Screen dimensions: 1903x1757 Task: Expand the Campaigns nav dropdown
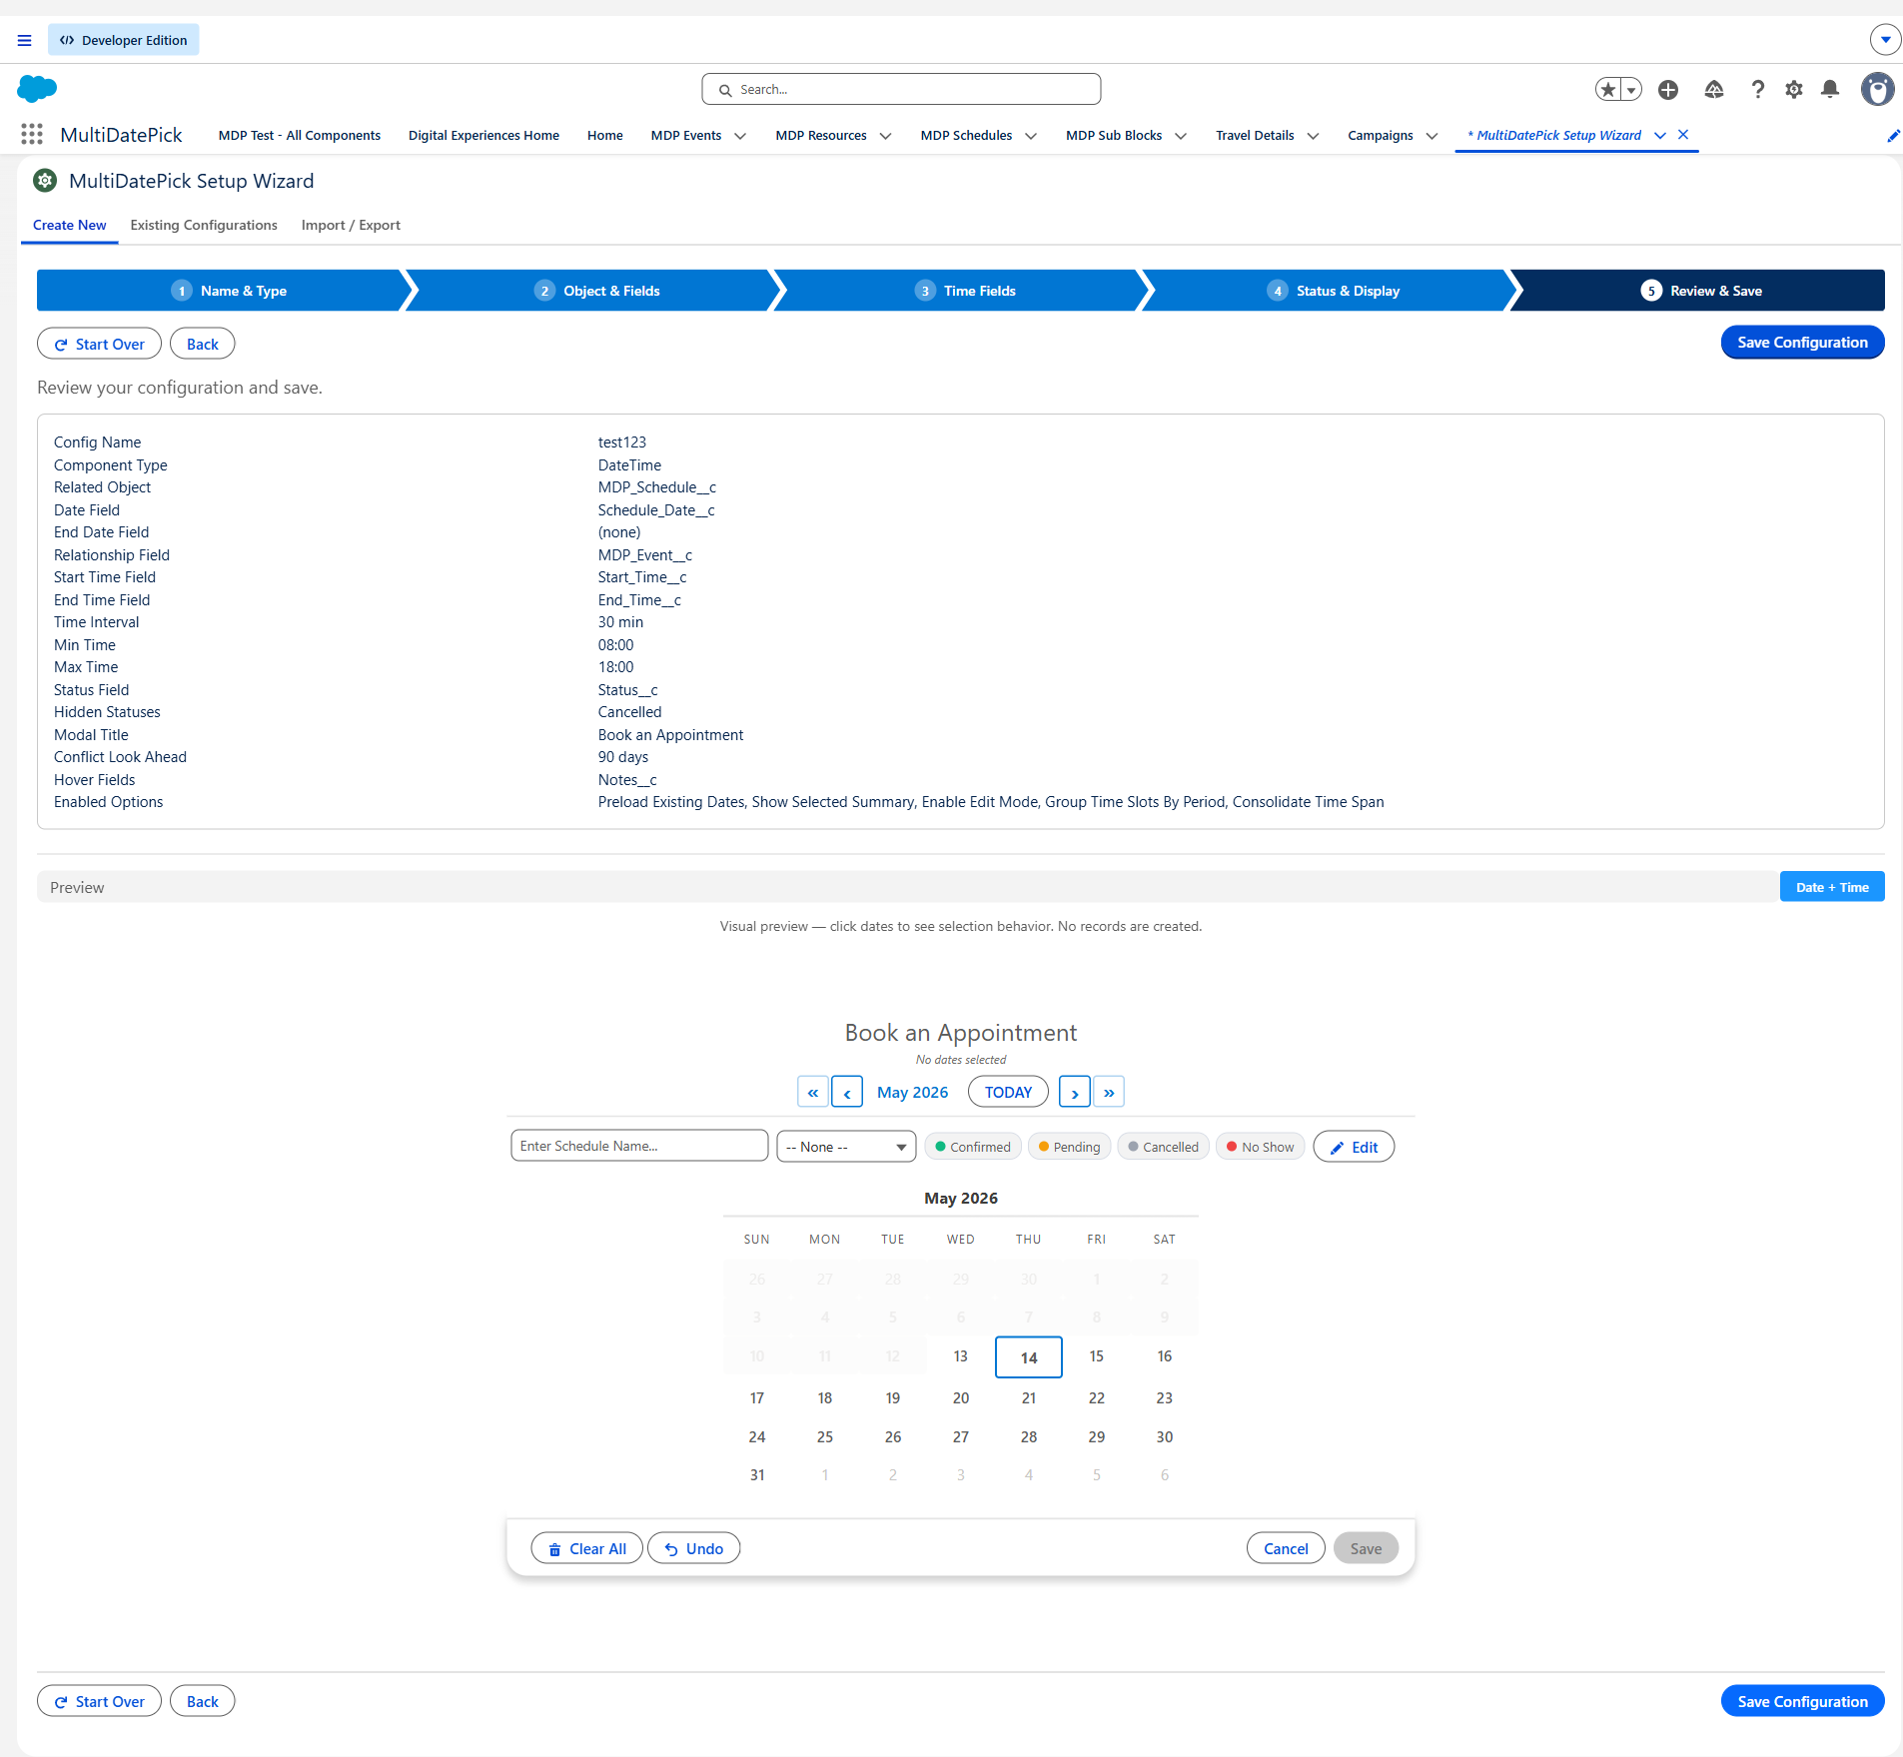[x=1431, y=136]
